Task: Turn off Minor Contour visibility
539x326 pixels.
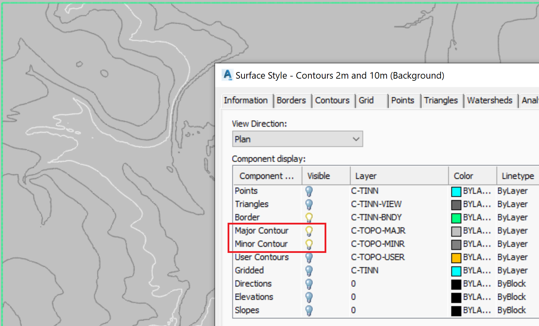Action: pyautogui.click(x=309, y=244)
